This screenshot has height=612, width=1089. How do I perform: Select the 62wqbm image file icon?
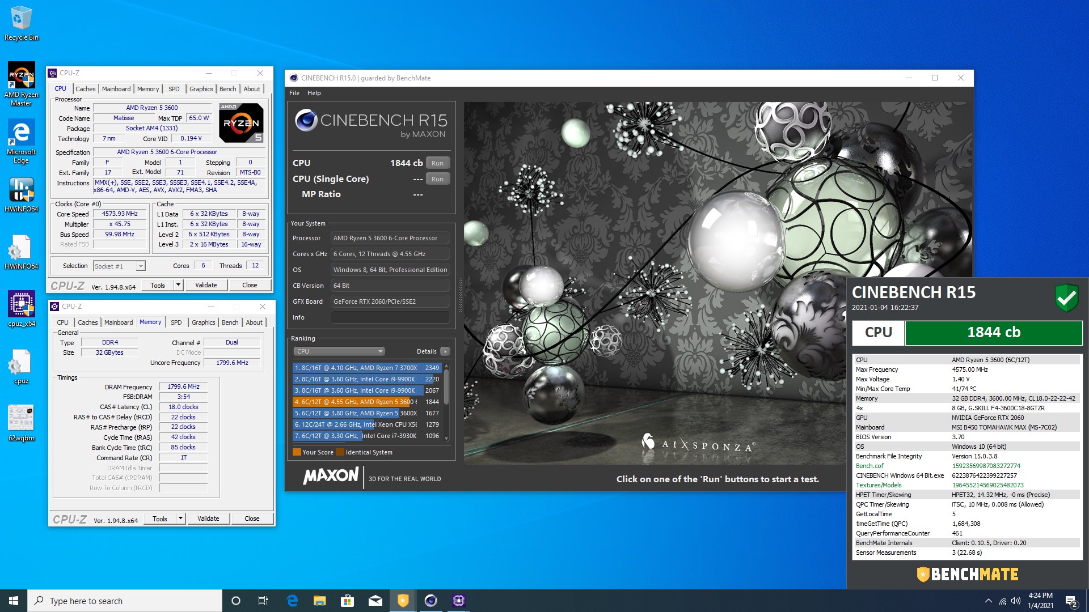22,423
